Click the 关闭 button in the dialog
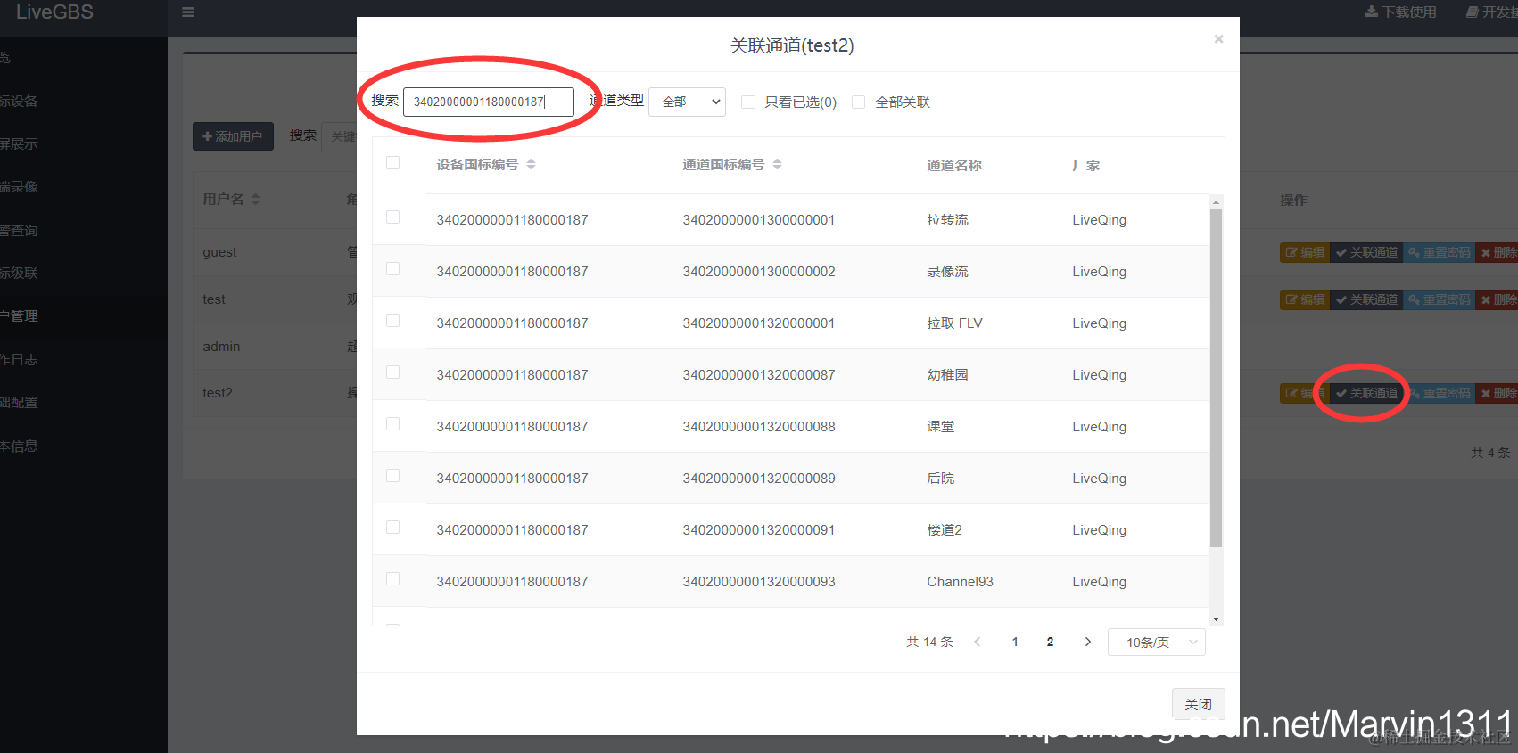Screen dimensions: 1518x753 click(1198, 704)
